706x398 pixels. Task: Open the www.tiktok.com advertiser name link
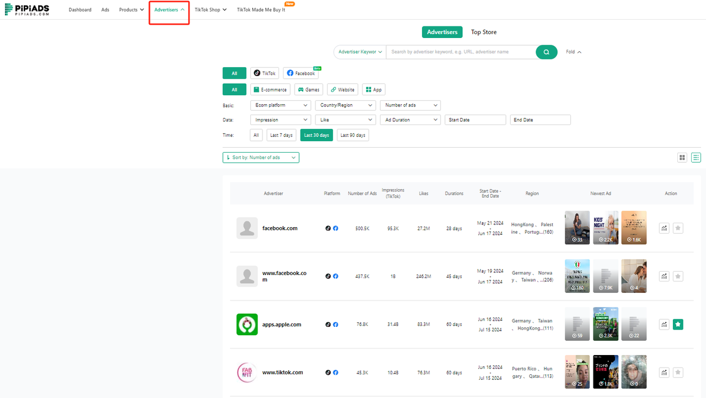[283, 373]
